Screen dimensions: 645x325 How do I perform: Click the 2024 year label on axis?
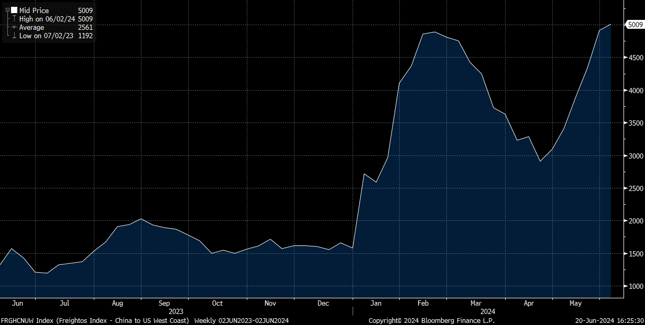click(487, 311)
